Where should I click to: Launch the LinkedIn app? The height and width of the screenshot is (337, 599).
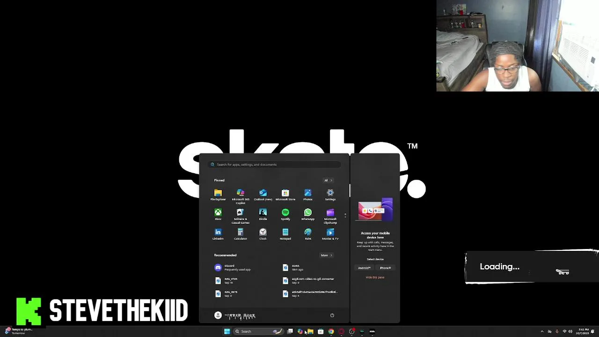(x=218, y=234)
